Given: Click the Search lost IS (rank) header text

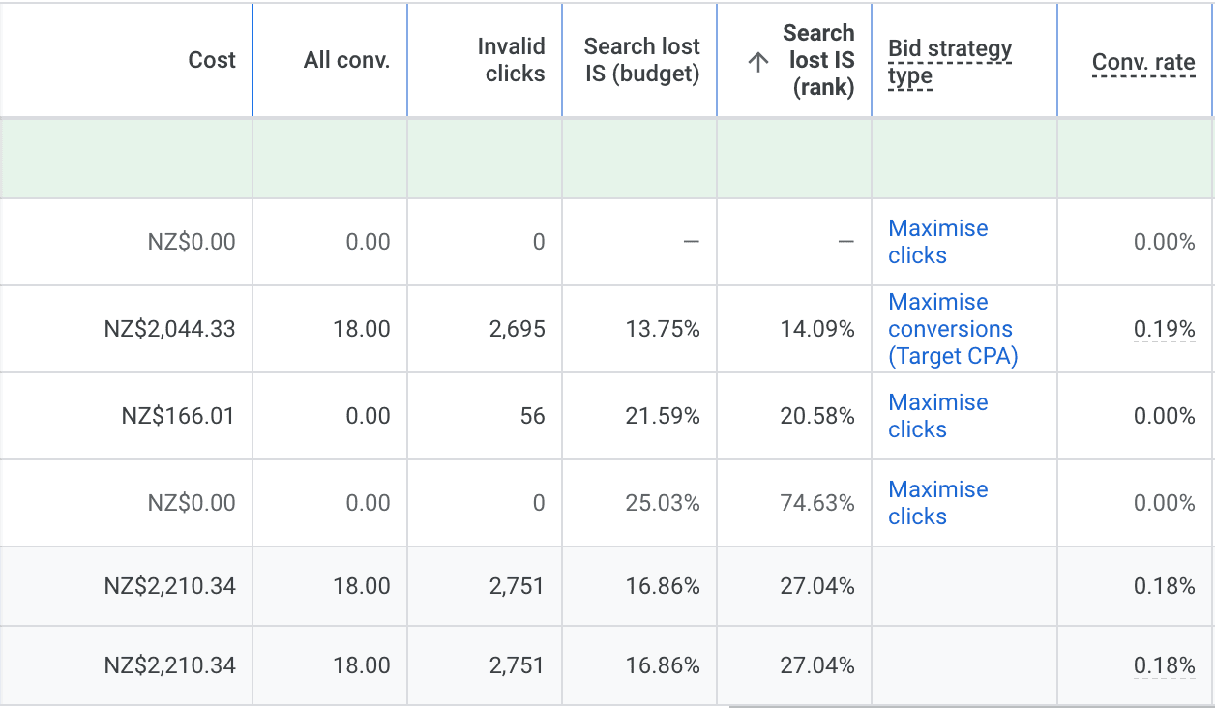Looking at the screenshot, I should click(x=821, y=60).
